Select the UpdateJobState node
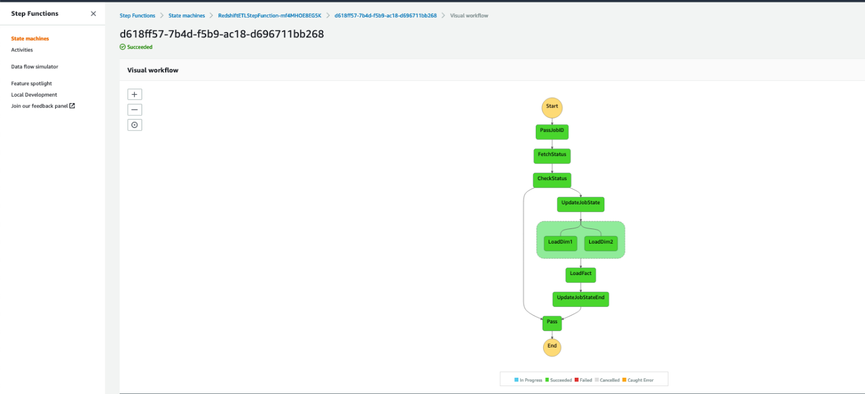Screen dimensions: 865x394 tap(581, 204)
